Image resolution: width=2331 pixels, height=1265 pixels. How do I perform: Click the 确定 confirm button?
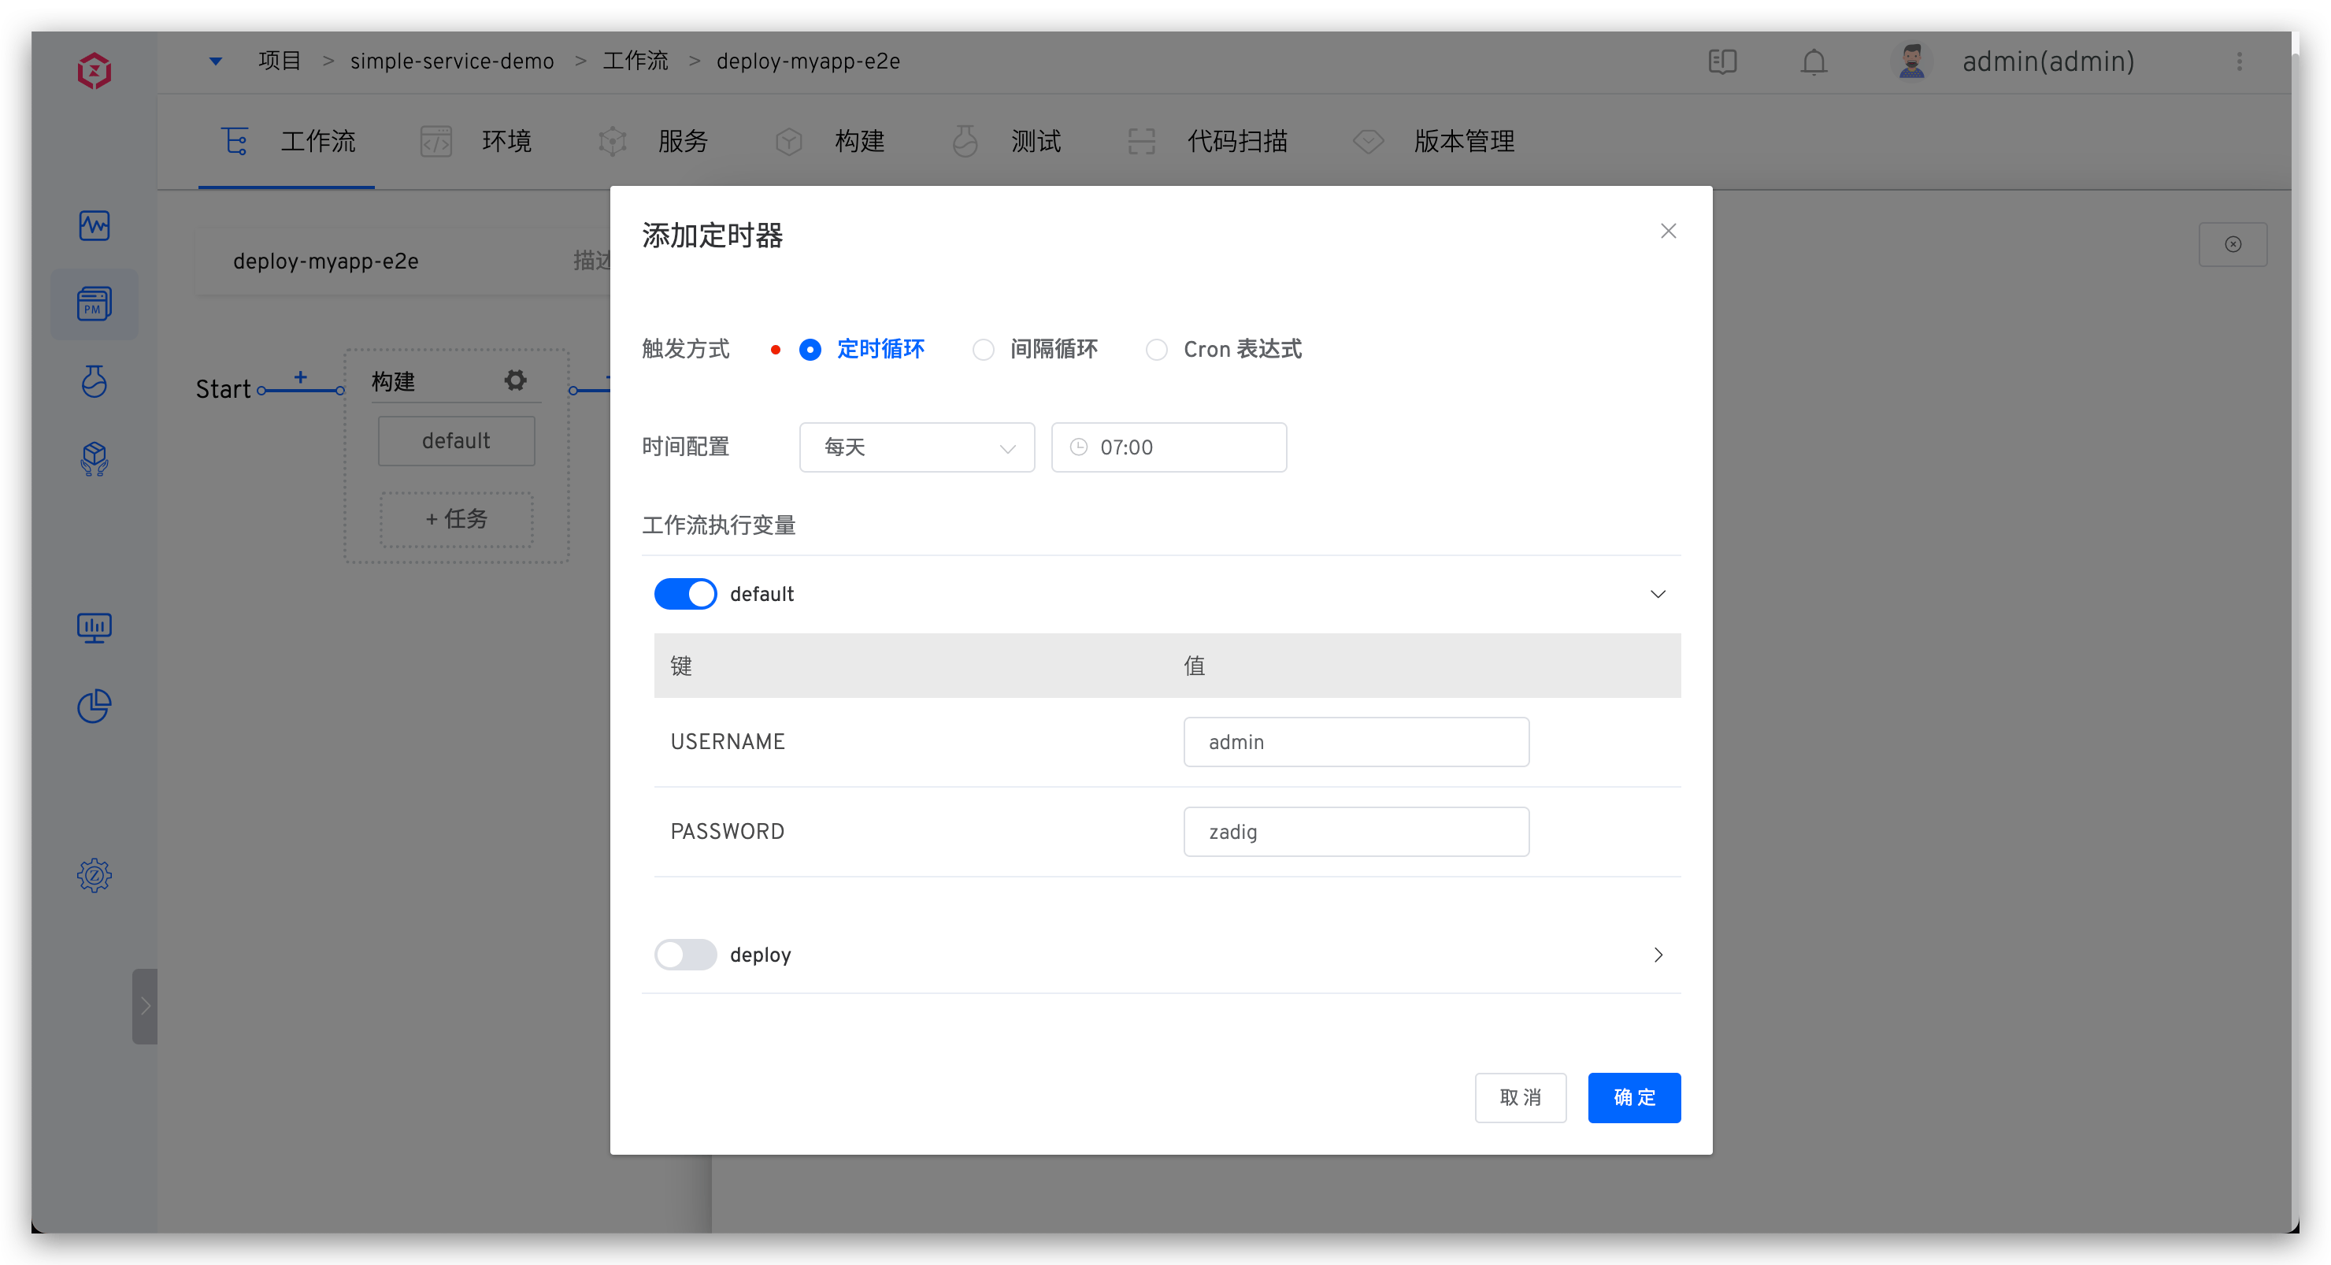pyautogui.click(x=1633, y=1097)
